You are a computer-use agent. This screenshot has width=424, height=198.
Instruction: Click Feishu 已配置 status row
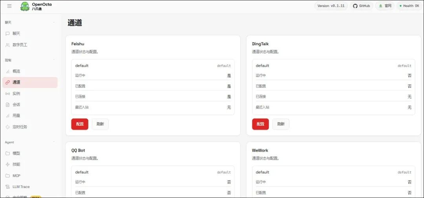pyautogui.click(x=153, y=86)
